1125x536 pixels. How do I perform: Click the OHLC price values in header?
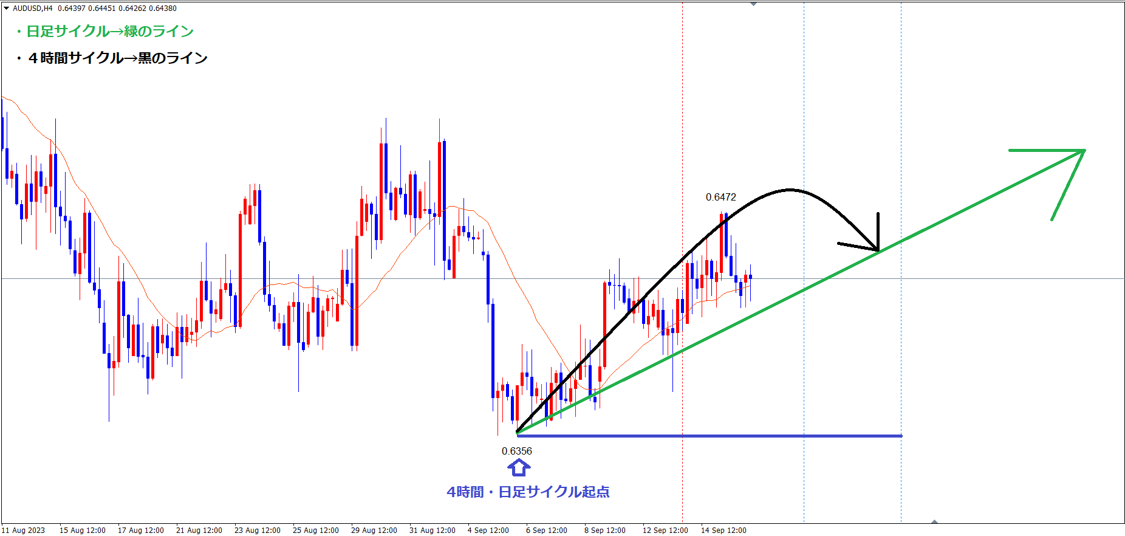coord(117,9)
